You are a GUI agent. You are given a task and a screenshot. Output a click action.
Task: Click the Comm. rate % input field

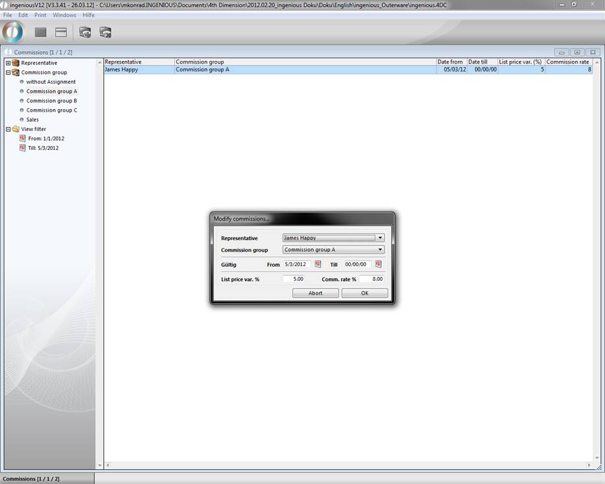372,279
